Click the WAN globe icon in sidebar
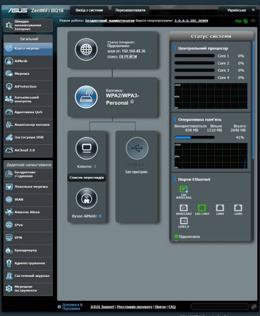The width and height of the screenshot is (260, 316). (9, 200)
